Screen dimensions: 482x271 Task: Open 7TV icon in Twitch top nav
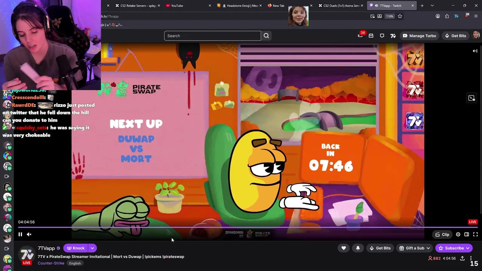point(393,36)
